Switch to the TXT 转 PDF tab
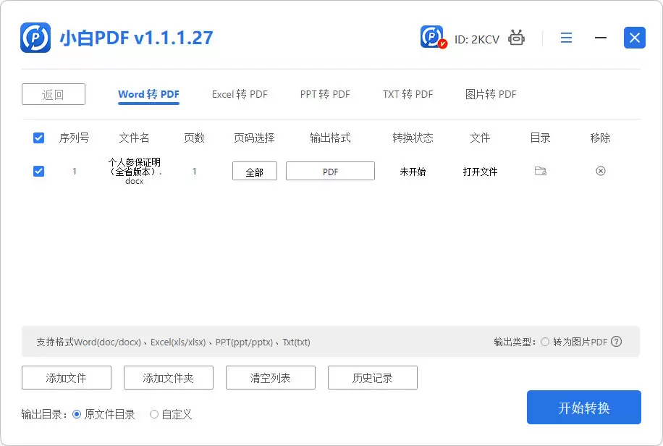Screen dimensions: 663x446 coord(407,94)
